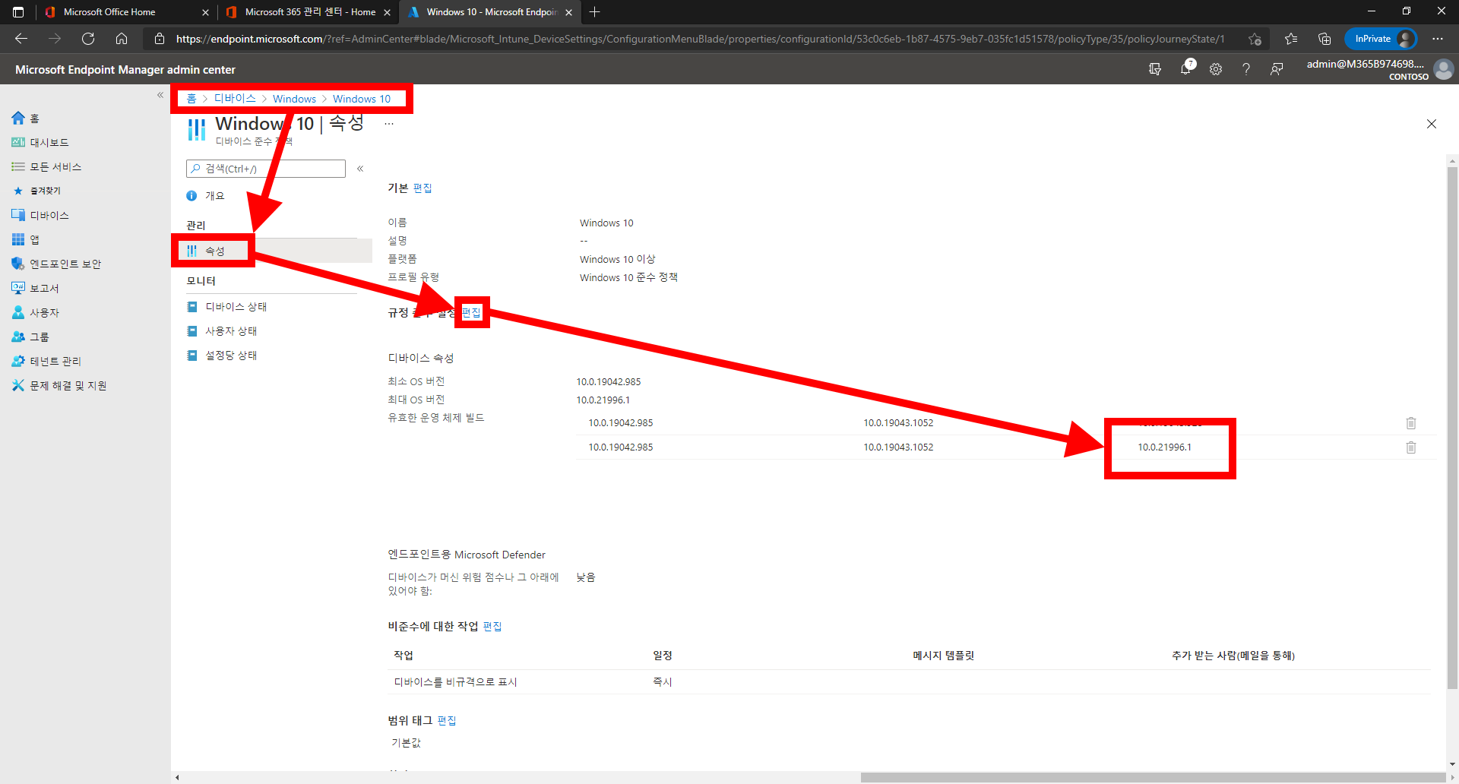This screenshot has height=784, width=1459.
Task: Delete first valid OS build row
Action: (1411, 423)
